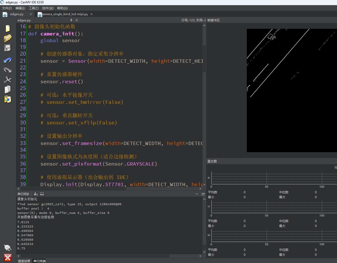Viewport: 337px width, 263px height.
Task: Open a file using the folder icon
Action: click(x=8, y=38)
